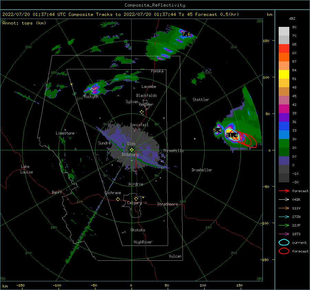Click the yellow diamond marker below Cochrane
This screenshot has height=290, width=310.
[x=118, y=199]
